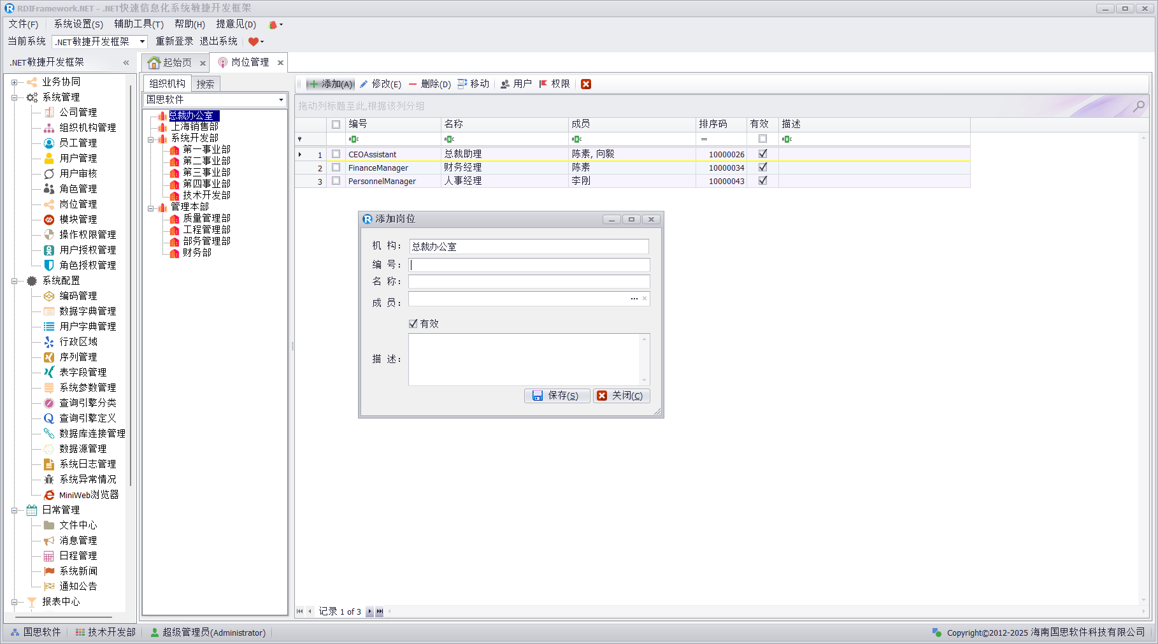Click the Permission (权限) flag icon
1158x644 pixels.
[x=543, y=84]
